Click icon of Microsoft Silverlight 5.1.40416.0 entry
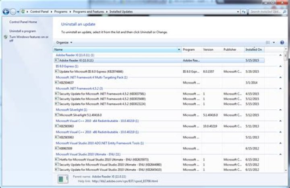The image size is (290, 188). click(x=57, y=115)
